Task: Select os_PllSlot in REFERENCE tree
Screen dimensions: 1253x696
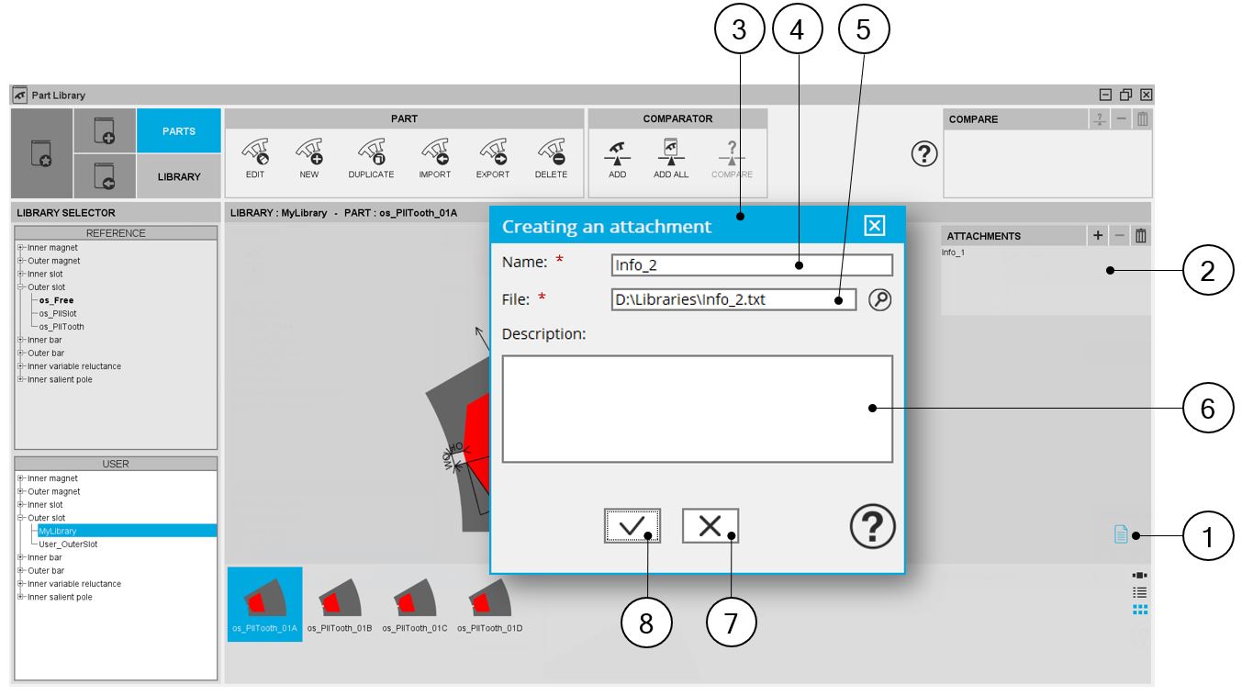Action: [57, 313]
